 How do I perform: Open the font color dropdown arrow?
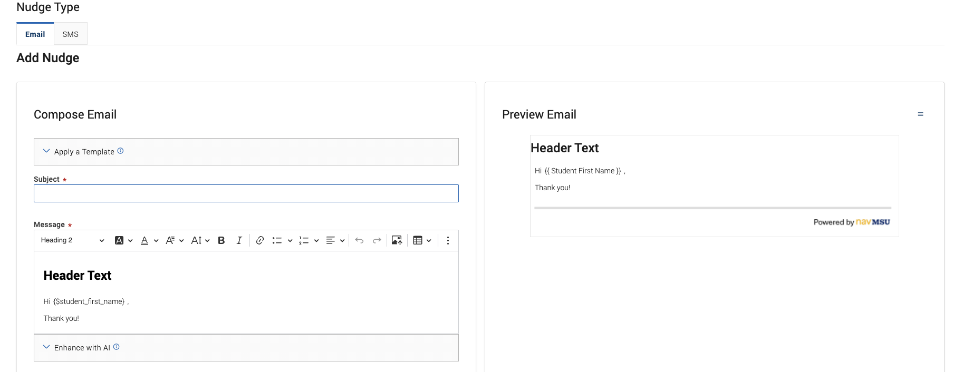click(156, 241)
